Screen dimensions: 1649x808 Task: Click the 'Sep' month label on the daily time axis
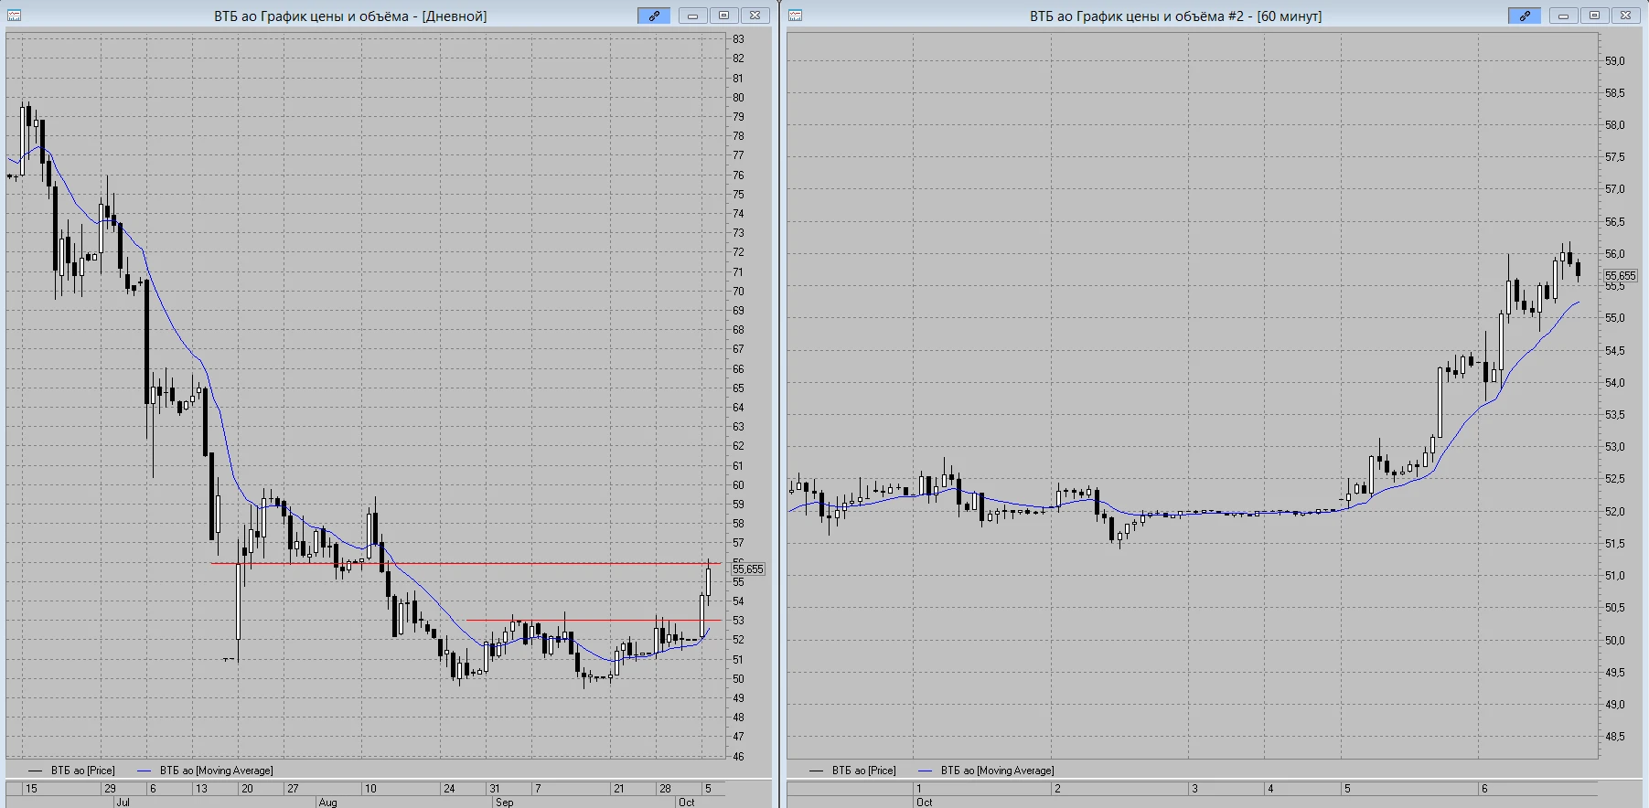click(x=504, y=803)
